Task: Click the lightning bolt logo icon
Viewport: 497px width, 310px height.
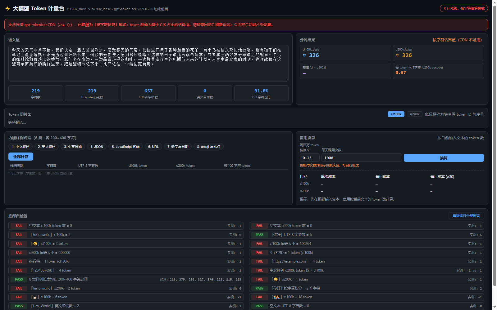Action: [x=8, y=8]
